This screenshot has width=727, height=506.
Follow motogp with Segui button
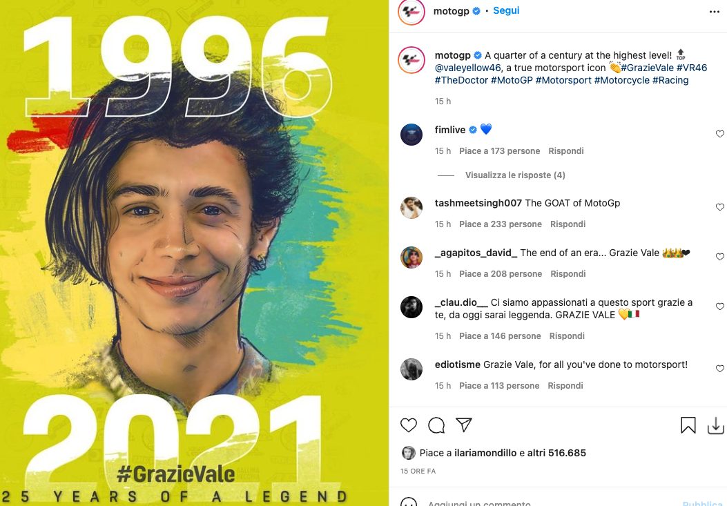(506, 10)
